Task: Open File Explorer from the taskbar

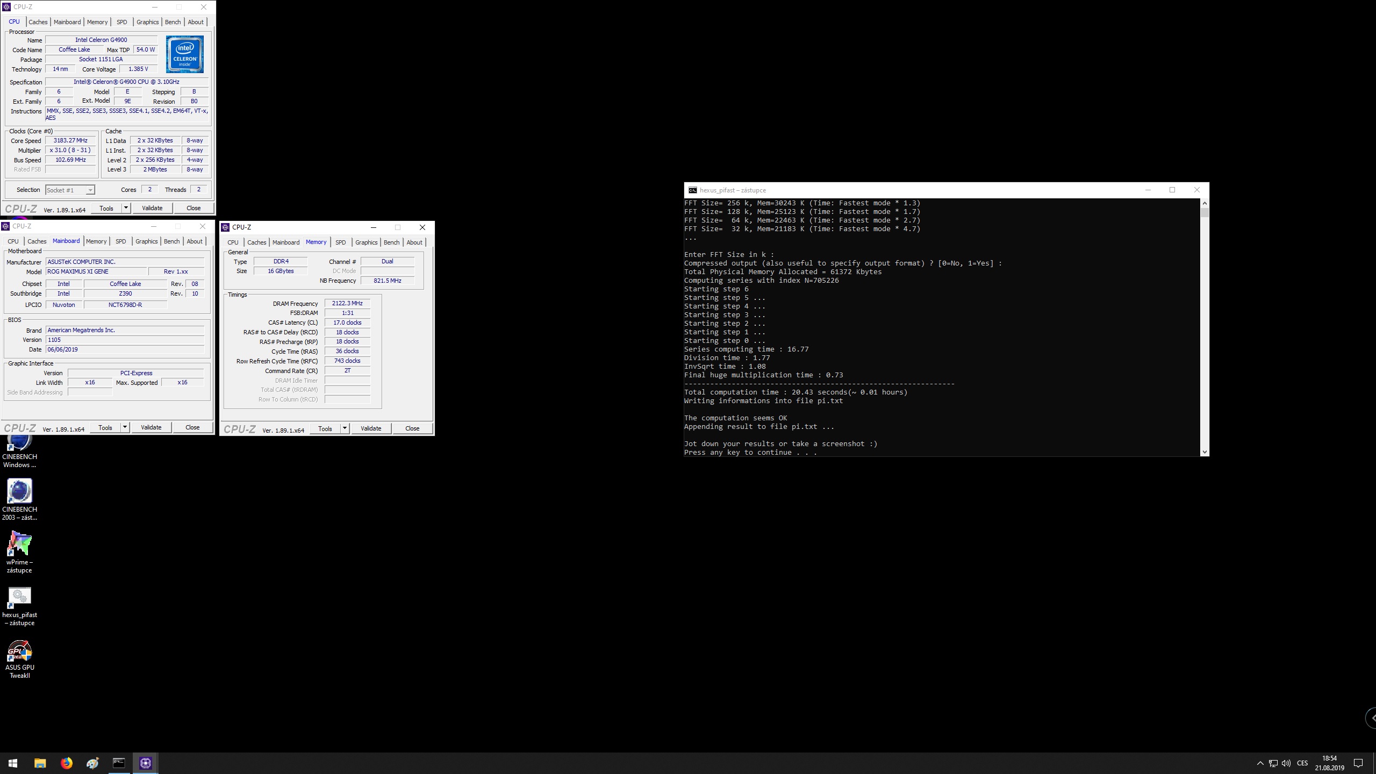Action: 40,763
